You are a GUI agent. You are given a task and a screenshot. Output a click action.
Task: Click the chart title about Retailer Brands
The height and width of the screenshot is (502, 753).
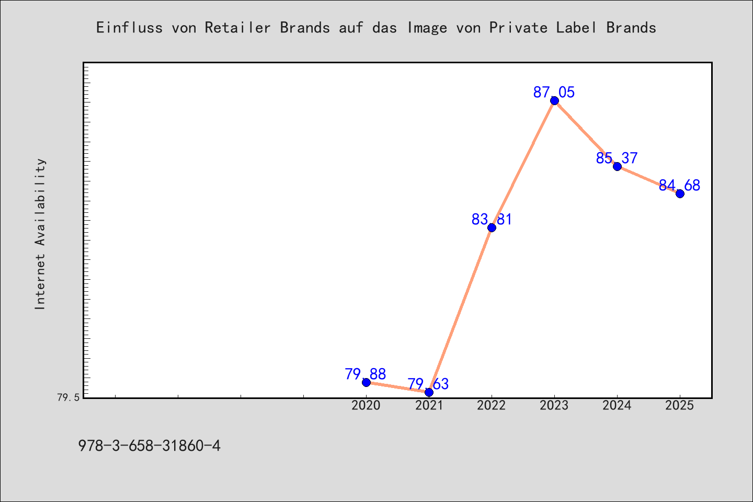[x=376, y=28]
